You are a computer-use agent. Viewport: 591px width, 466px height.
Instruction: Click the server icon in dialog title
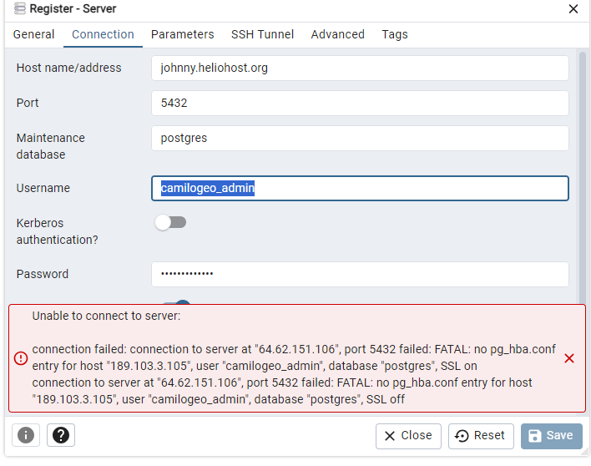click(19, 8)
